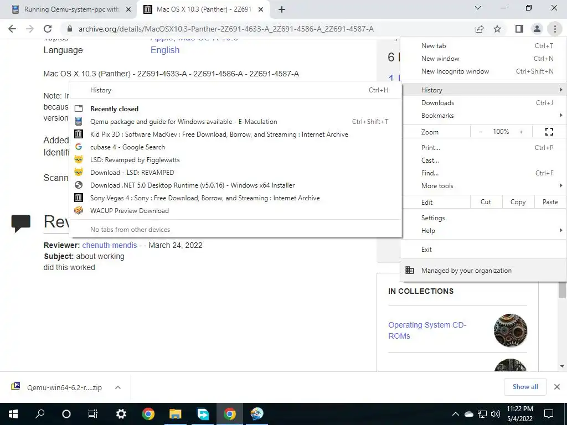Open a New Incognito window

[483, 71]
